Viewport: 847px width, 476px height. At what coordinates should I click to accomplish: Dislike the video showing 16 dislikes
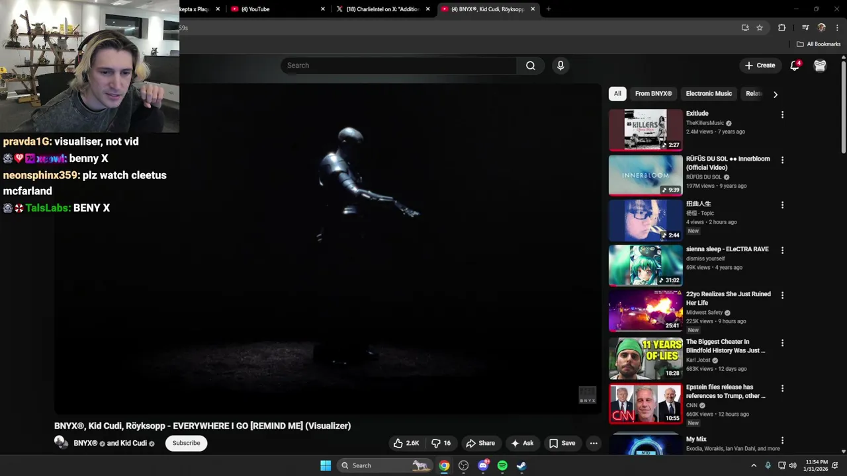(441, 443)
